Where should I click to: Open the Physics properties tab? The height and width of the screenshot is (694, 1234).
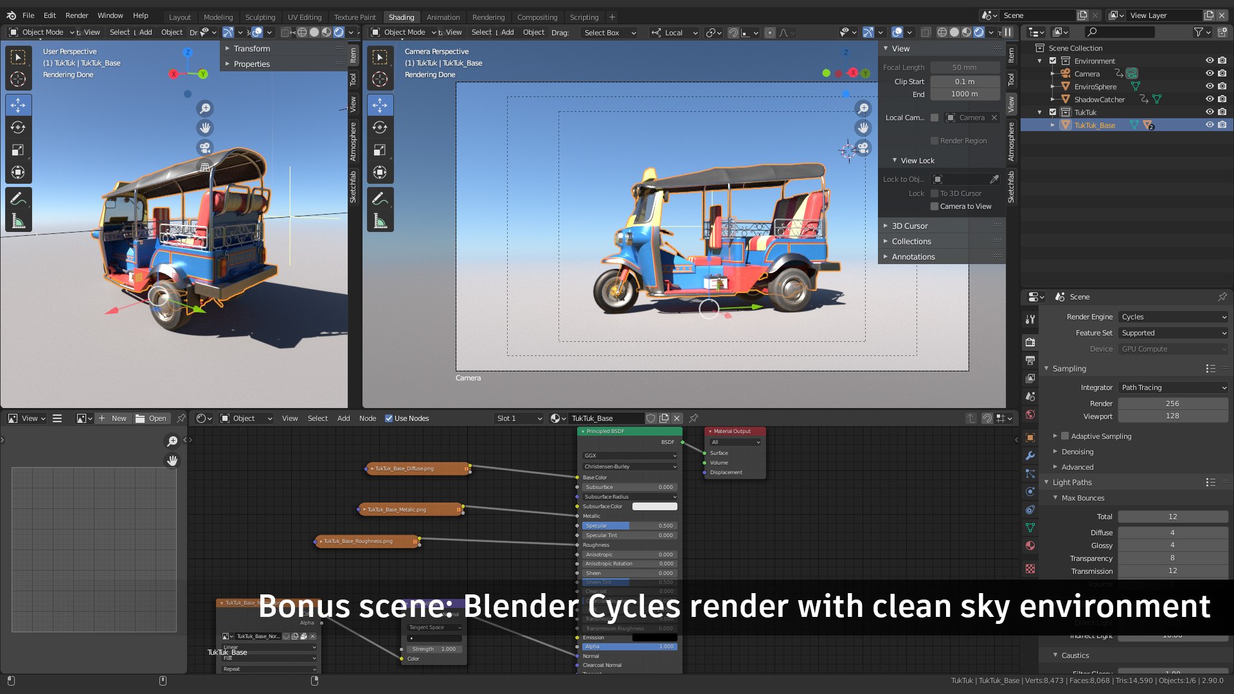click(1030, 492)
